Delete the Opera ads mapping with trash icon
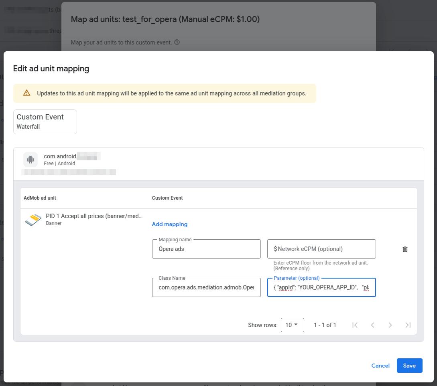Viewport: 437px width, 386px height. pos(405,249)
